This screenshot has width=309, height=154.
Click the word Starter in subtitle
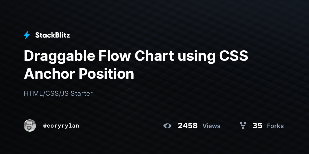(x=82, y=93)
